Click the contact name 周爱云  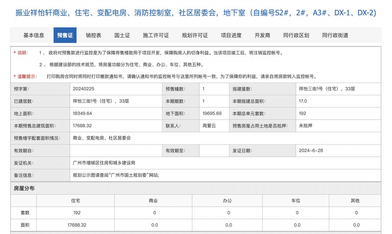(209, 126)
